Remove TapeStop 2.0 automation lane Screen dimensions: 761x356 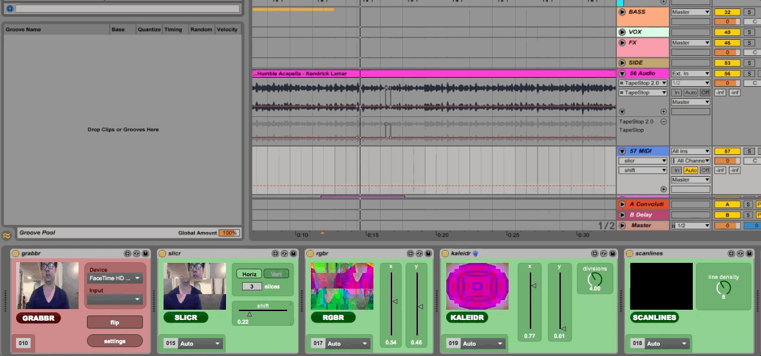663,121
